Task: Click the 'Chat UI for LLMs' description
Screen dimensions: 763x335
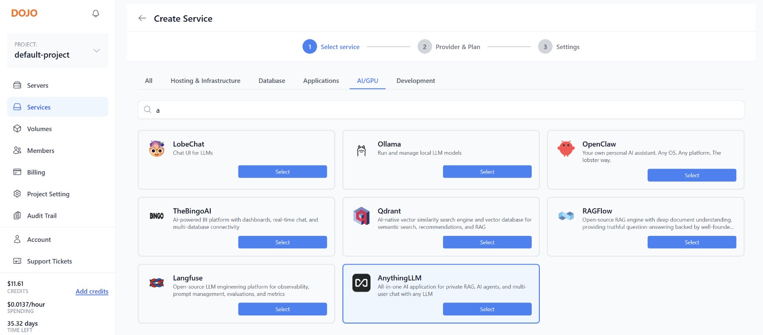Action: click(x=193, y=153)
